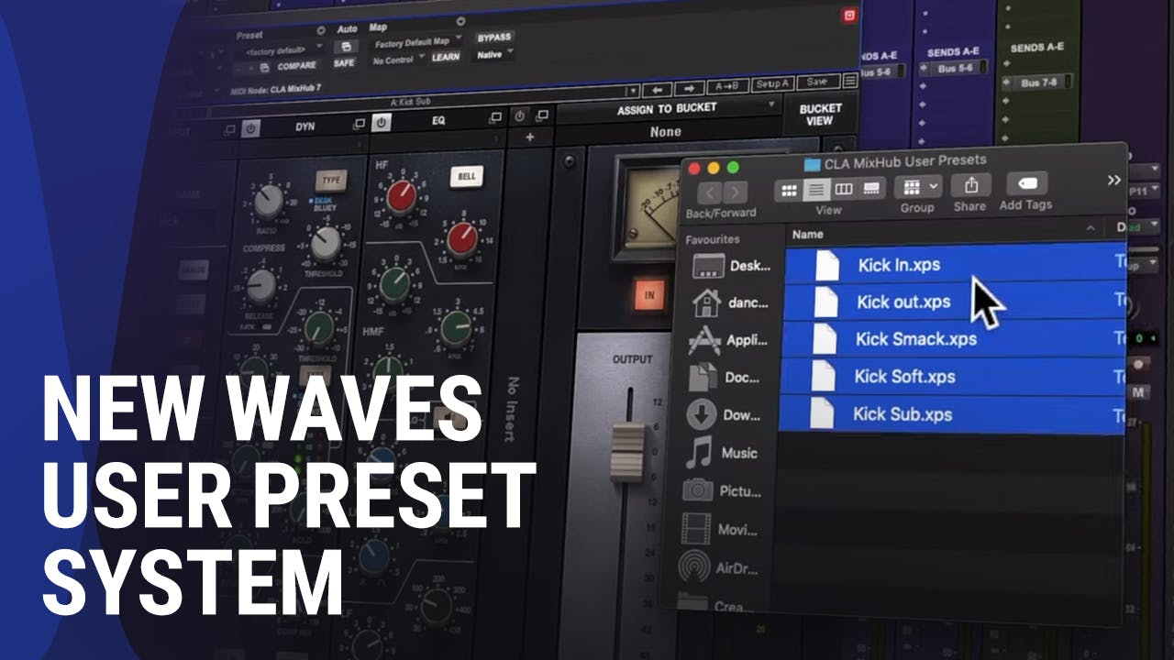Screen dimensions: 1174x660
Task: Toggle the EQ section power button
Action: pos(382,123)
